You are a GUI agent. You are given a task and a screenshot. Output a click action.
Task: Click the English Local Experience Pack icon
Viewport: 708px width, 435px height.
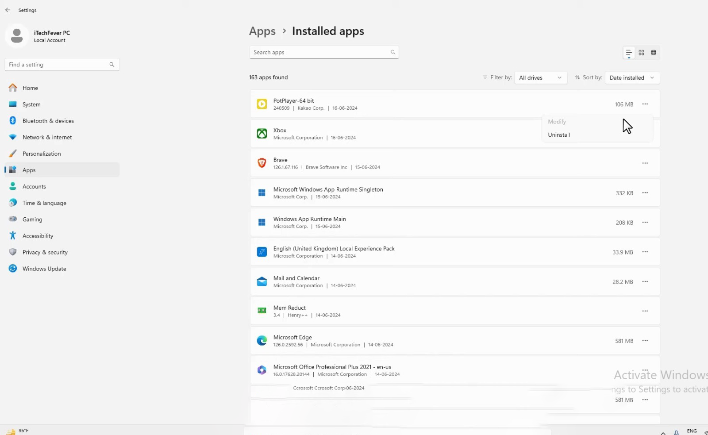click(262, 252)
